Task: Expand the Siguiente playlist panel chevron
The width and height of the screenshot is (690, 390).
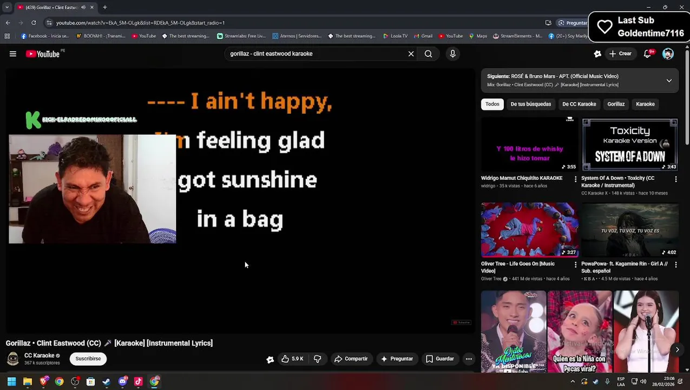Action: coord(669,81)
